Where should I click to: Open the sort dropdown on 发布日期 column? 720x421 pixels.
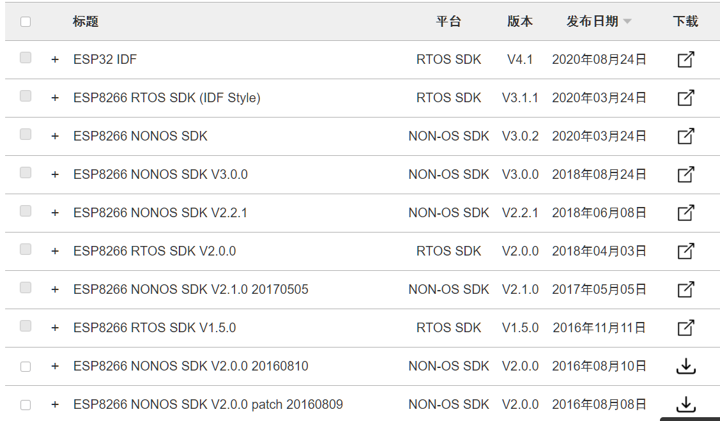pyautogui.click(x=627, y=20)
